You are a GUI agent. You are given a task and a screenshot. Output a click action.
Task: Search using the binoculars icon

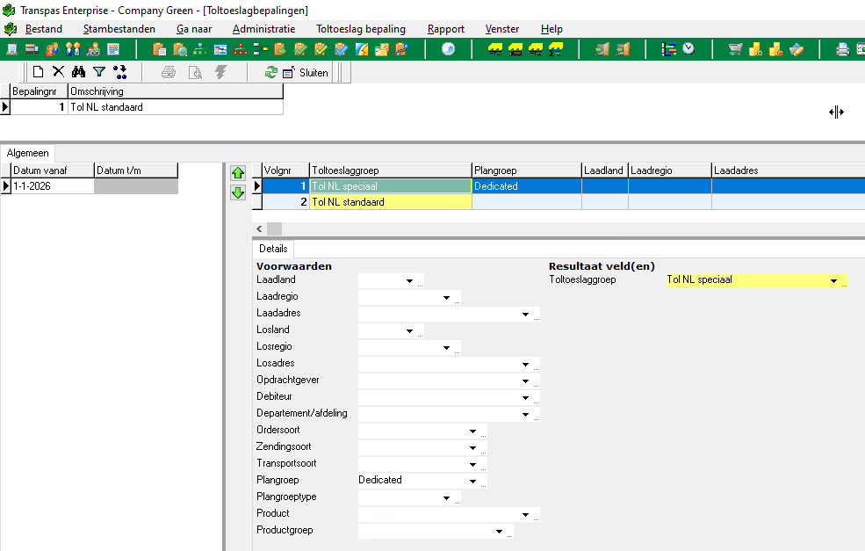click(x=79, y=72)
